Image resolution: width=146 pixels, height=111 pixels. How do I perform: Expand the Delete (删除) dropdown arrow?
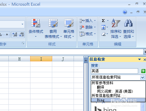tap(95, 27)
